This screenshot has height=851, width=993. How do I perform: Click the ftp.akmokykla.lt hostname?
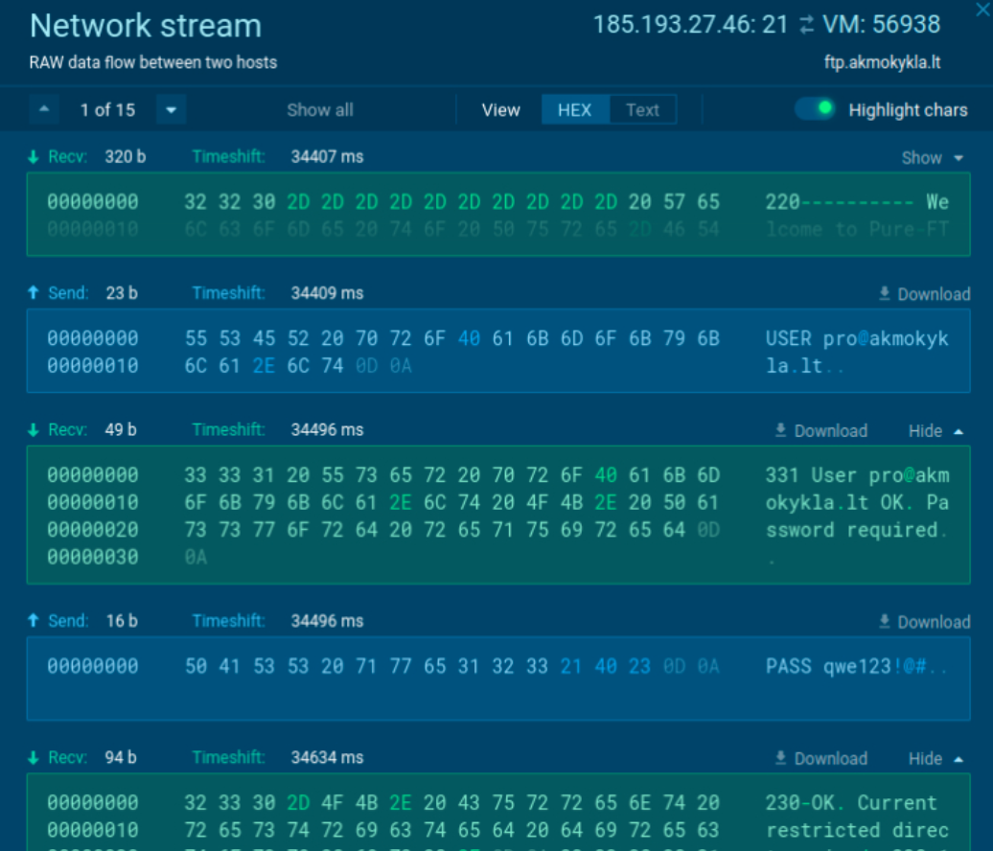point(882,62)
